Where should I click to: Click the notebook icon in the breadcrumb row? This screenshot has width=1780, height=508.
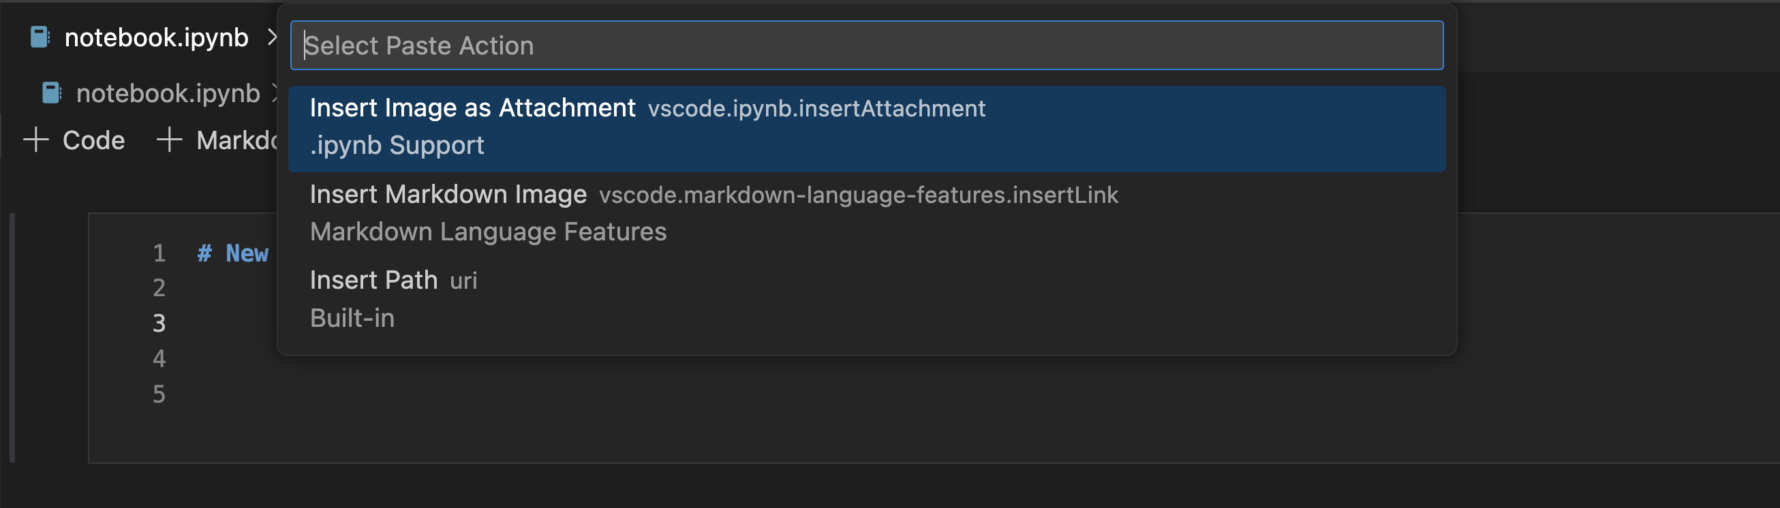(x=52, y=92)
